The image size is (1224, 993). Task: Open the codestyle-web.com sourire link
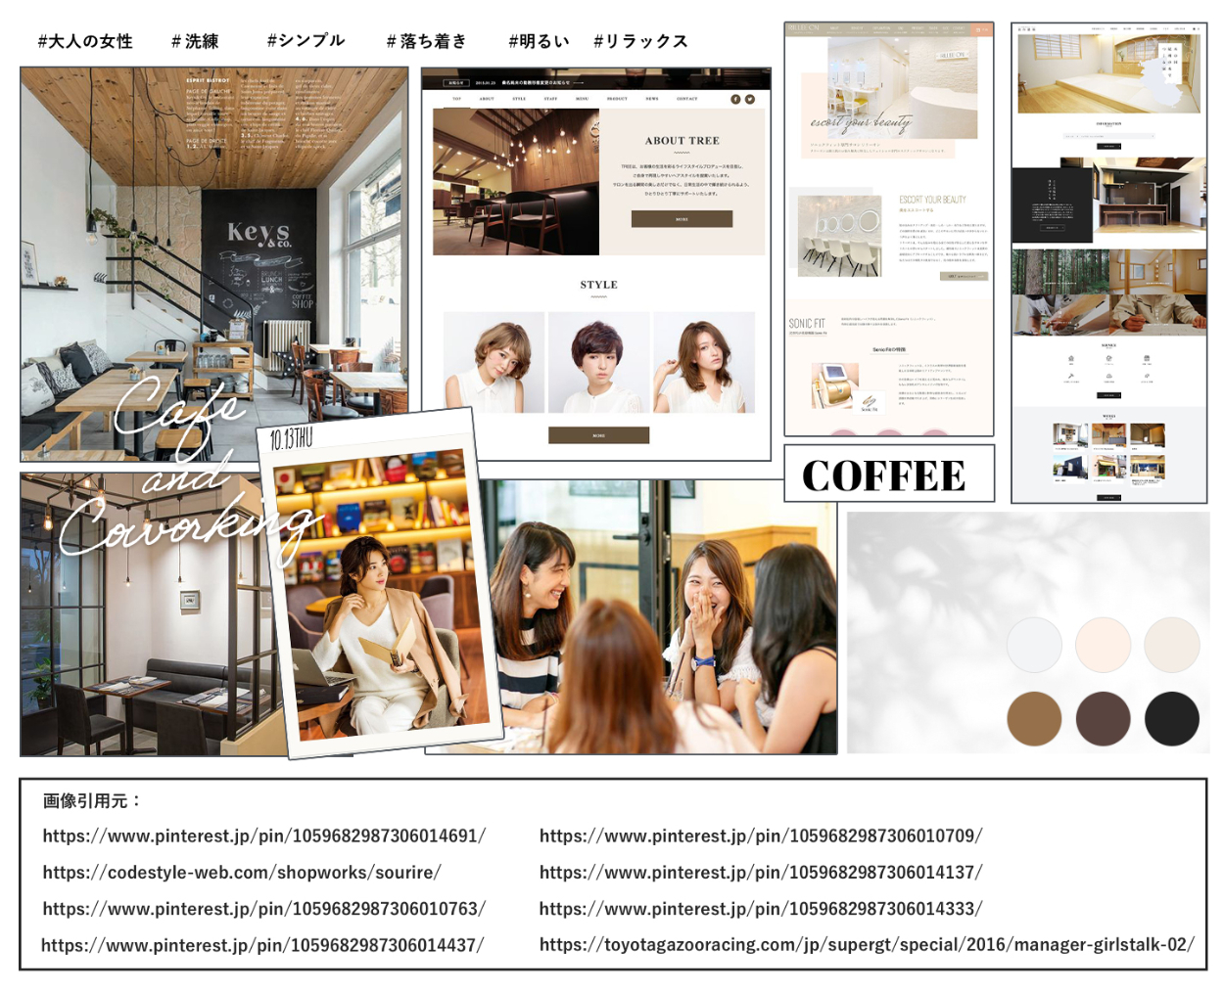coord(241,872)
